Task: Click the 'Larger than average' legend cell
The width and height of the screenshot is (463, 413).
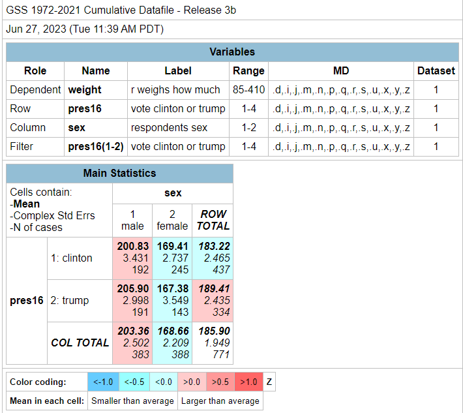Action: coord(220,401)
